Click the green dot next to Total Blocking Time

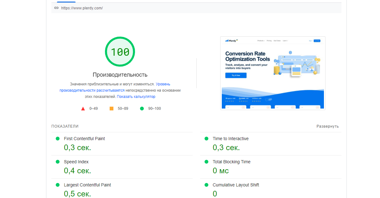(x=206, y=162)
